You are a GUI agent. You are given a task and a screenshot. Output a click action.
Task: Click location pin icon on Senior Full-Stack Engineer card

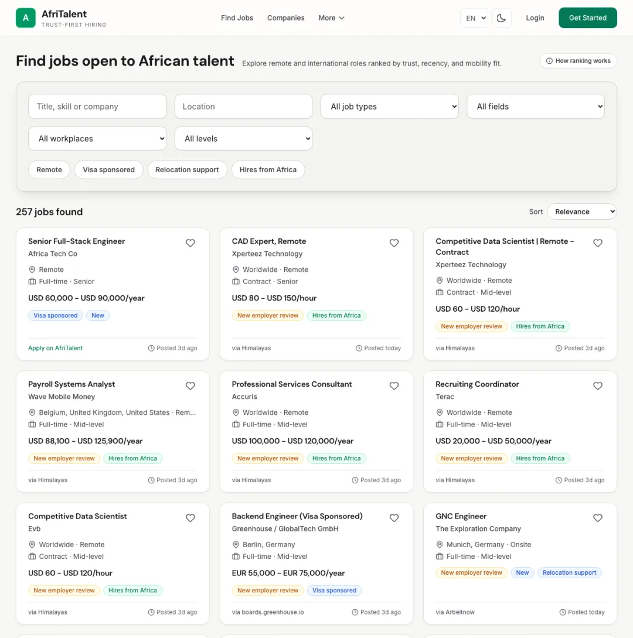coord(32,269)
